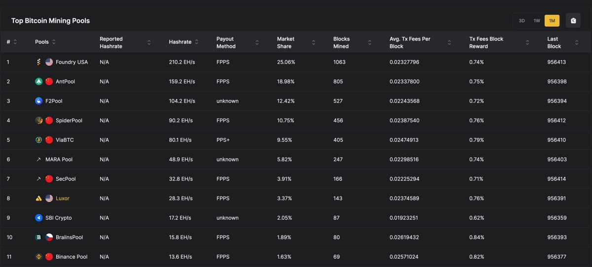Click the ViaBTC logo icon

tap(38, 140)
